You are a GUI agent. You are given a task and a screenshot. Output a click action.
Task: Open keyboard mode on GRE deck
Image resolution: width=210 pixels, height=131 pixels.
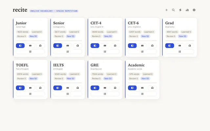point(105,88)
